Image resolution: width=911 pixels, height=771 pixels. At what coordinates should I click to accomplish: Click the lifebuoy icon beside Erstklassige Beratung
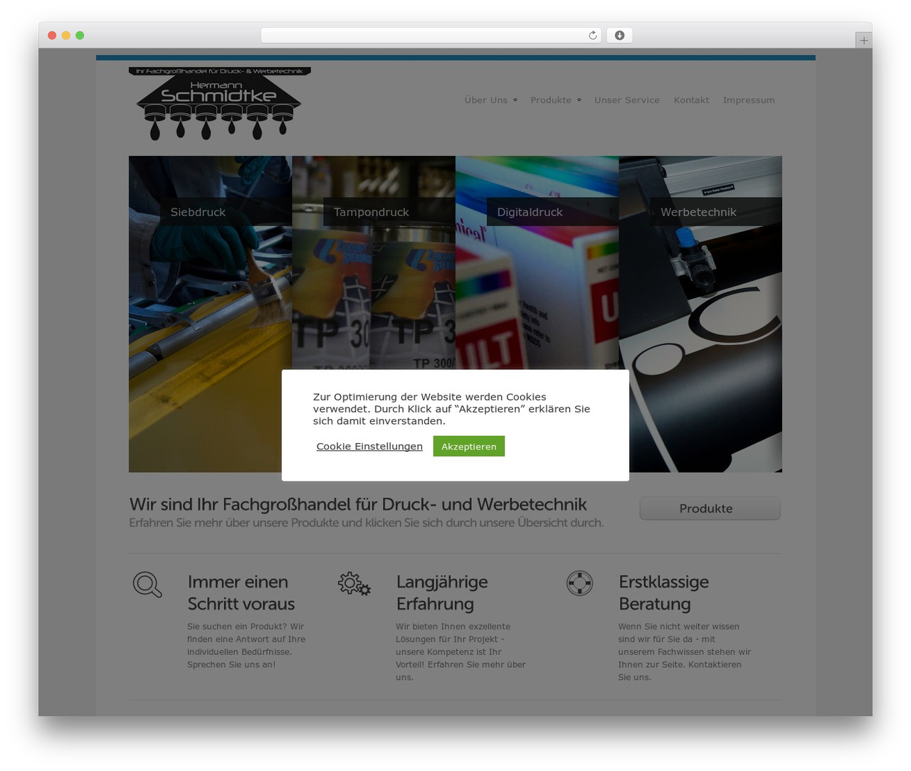coord(579,583)
